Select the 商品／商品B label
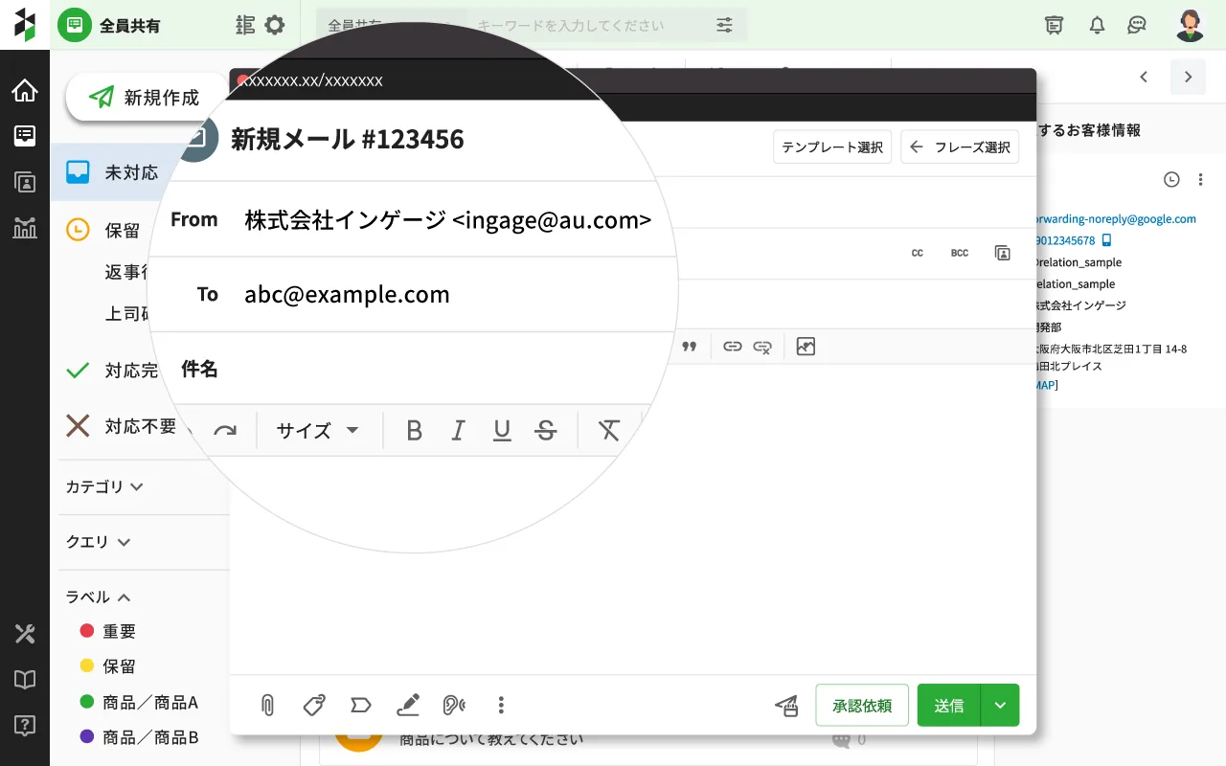1226x766 pixels. click(x=140, y=737)
